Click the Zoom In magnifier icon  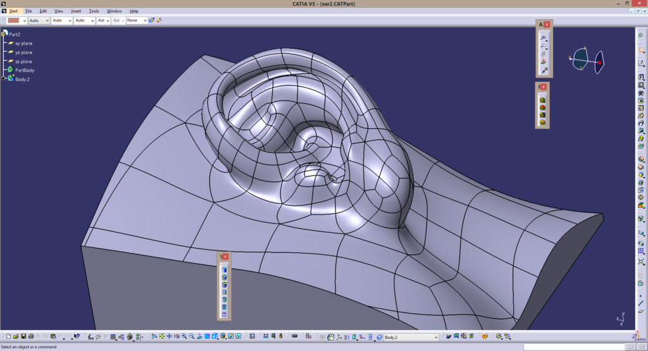pyautogui.click(x=184, y=336)
